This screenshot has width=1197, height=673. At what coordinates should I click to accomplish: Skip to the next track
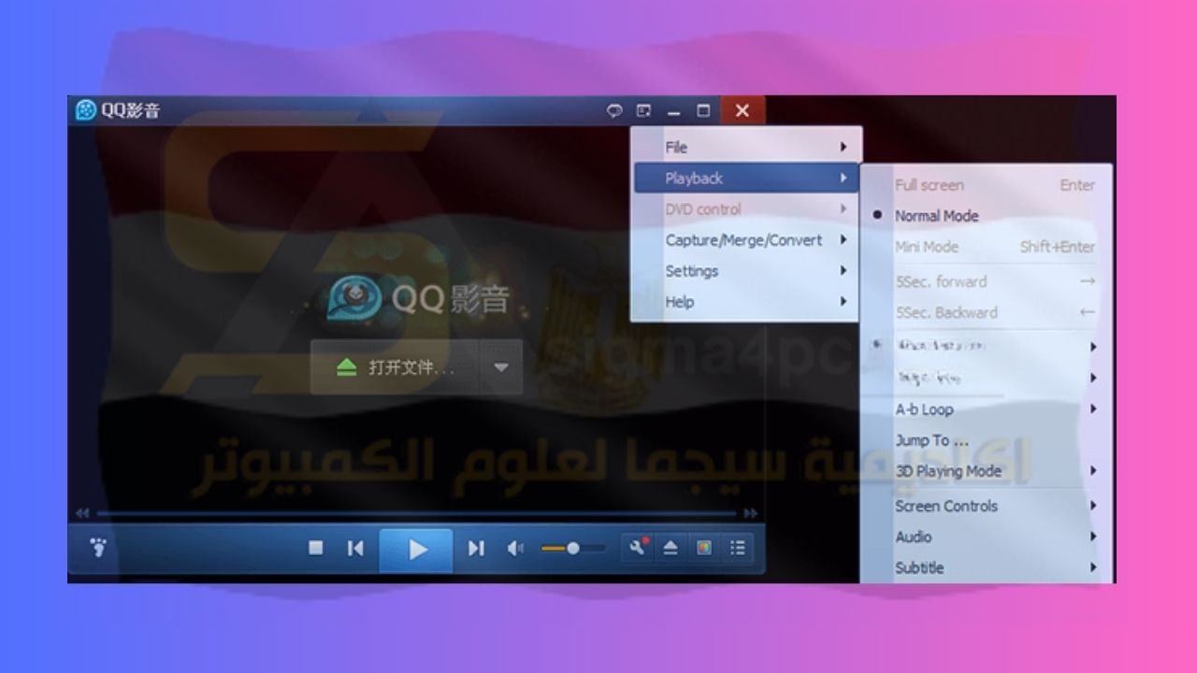(476, 549)
